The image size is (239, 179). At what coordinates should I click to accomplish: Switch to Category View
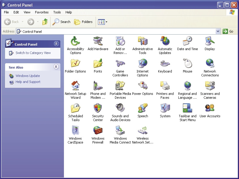pos(33,53)
